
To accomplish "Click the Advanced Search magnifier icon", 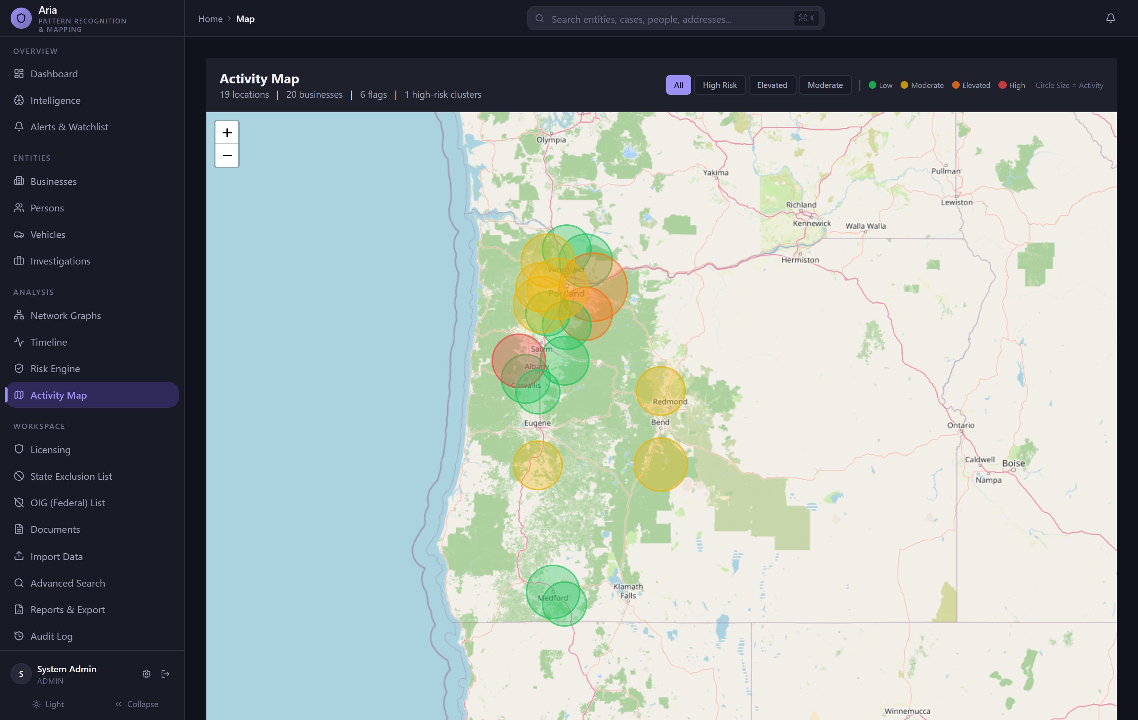I will pyautogui.click(x=19, y=582).
